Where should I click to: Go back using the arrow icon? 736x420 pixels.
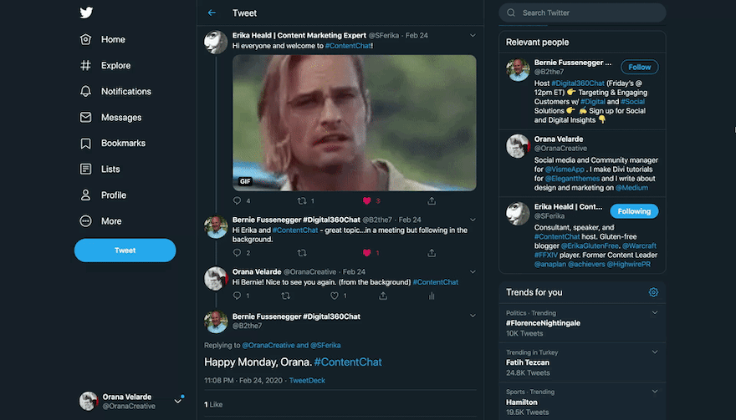(212, 13)
